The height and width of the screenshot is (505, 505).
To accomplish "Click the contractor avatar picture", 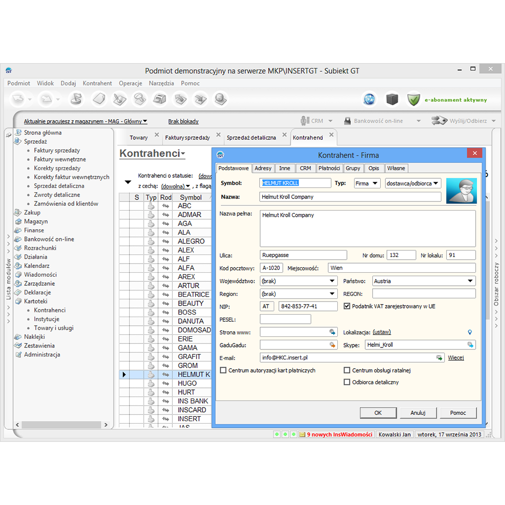I will [x=461, y=190].
